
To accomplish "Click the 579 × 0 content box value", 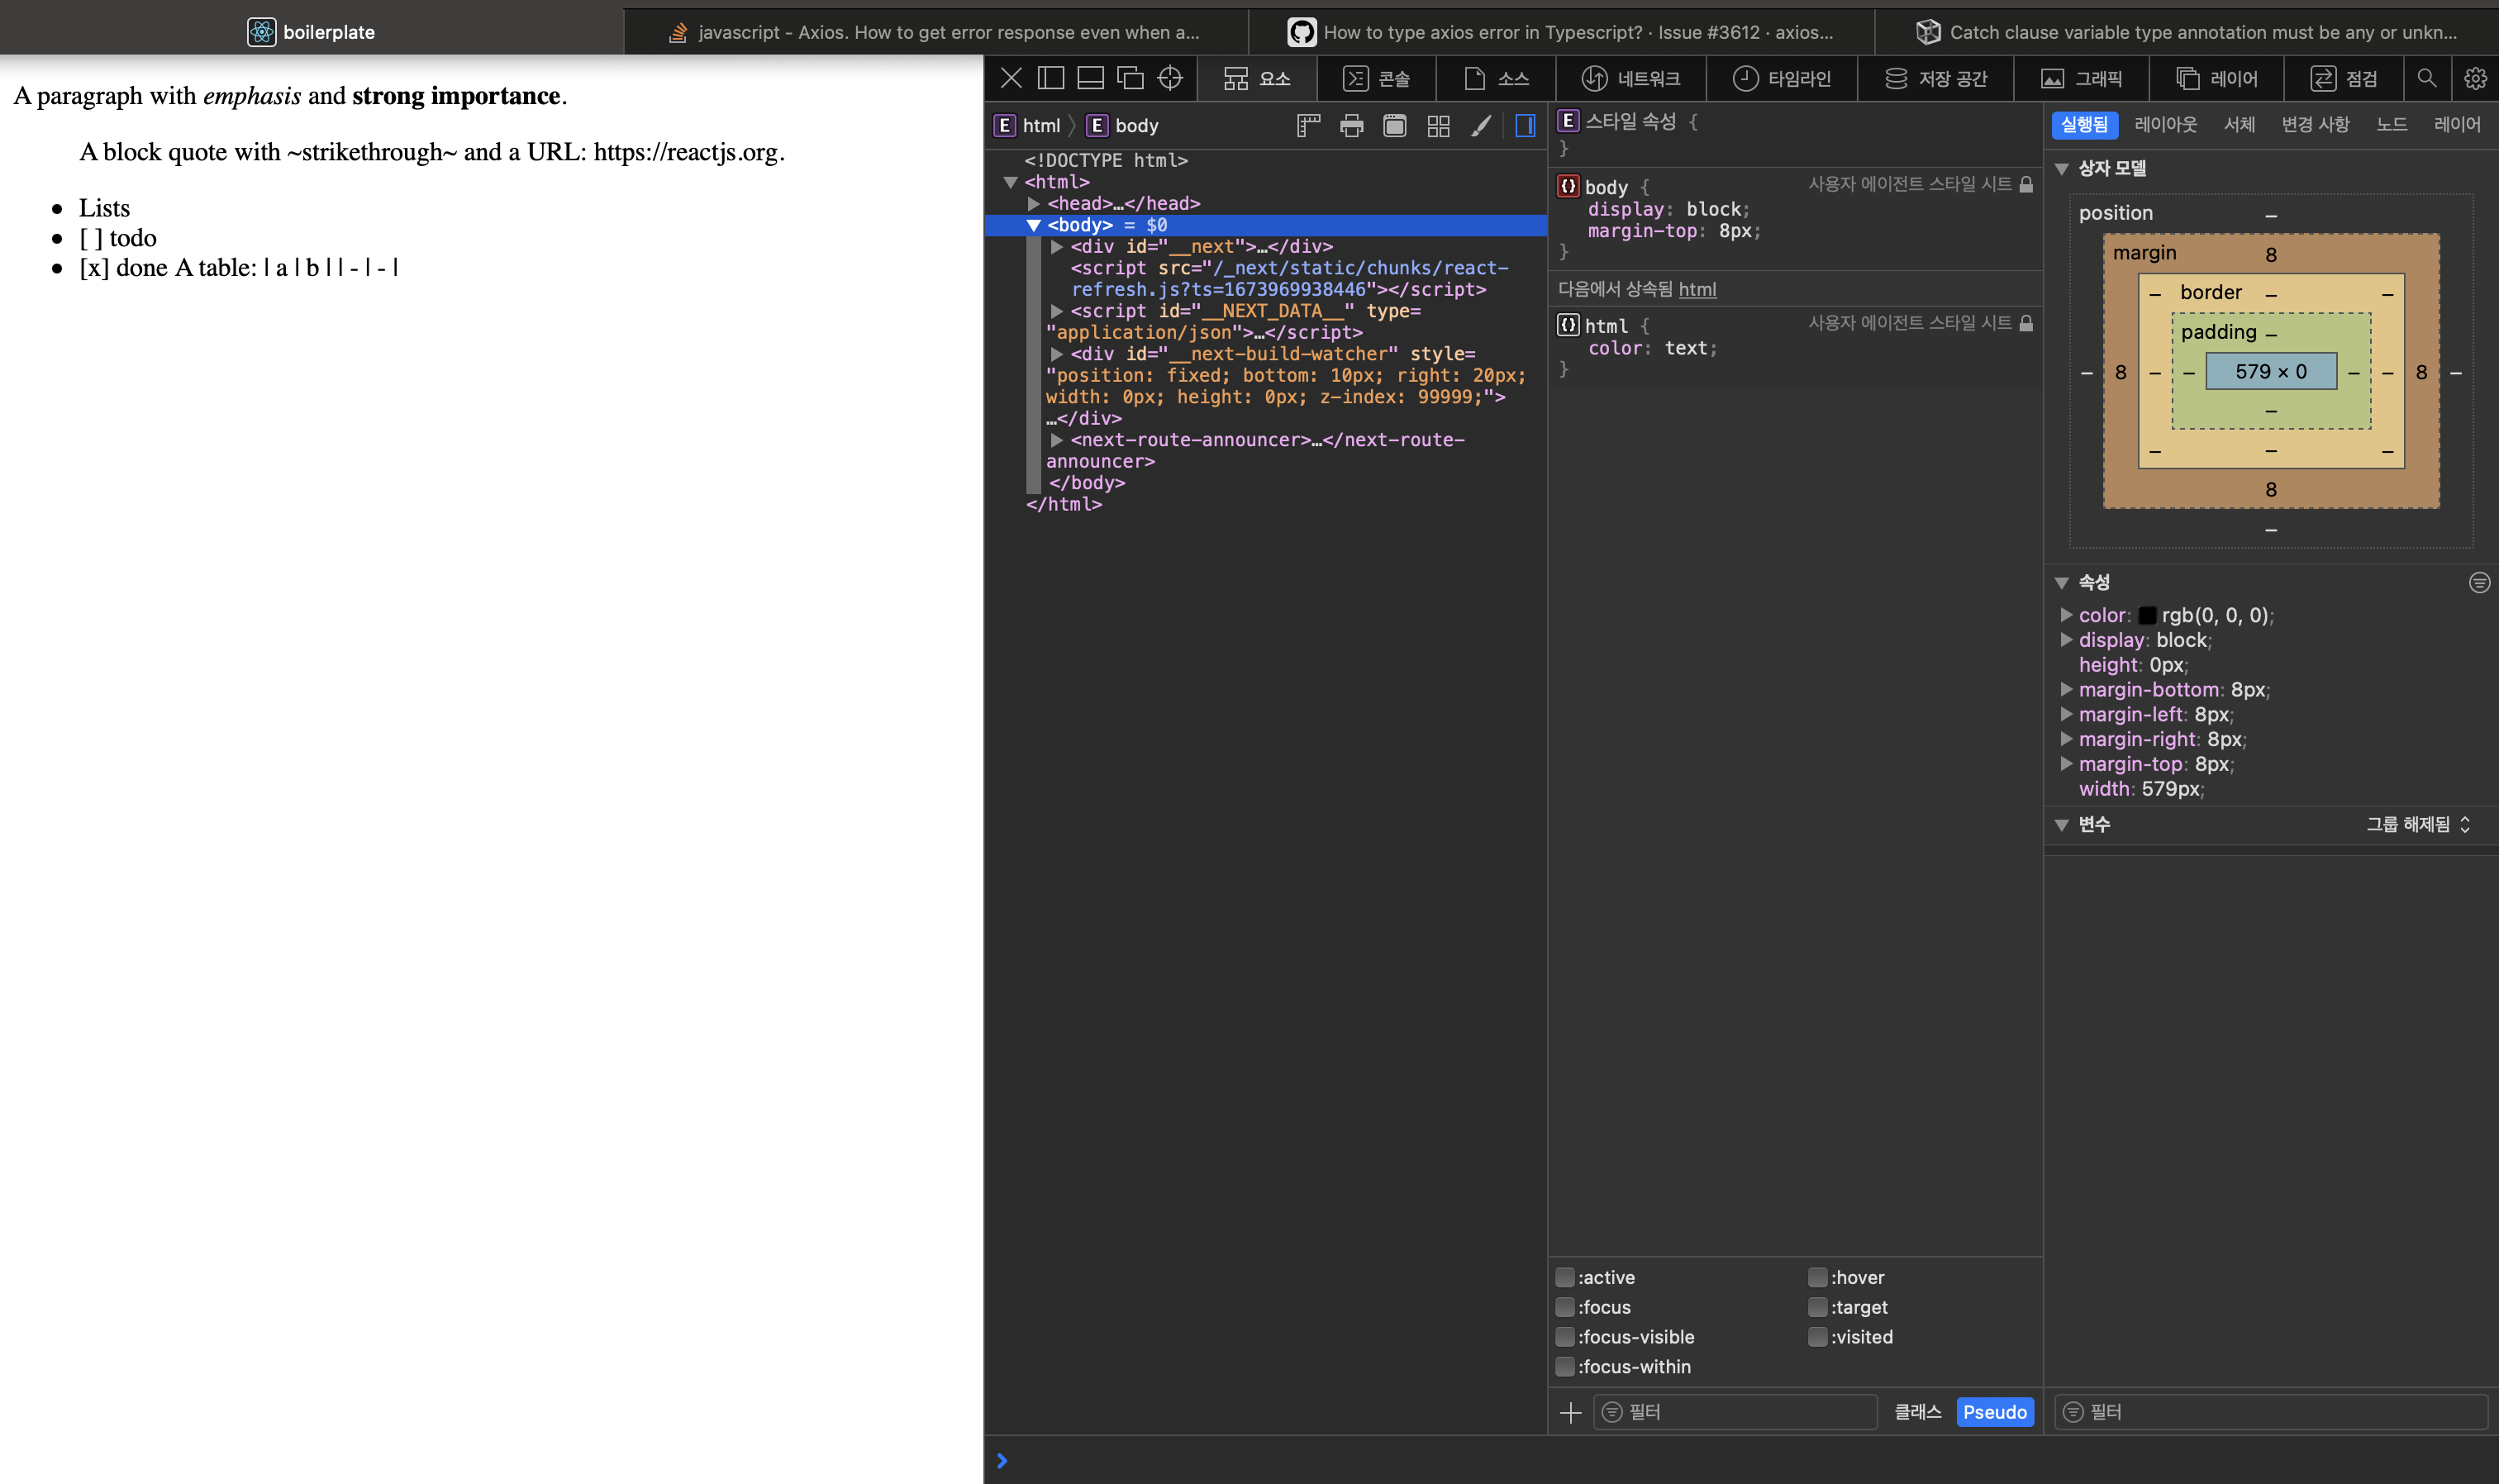I will pyautogui.click(x=2270, y=371).
